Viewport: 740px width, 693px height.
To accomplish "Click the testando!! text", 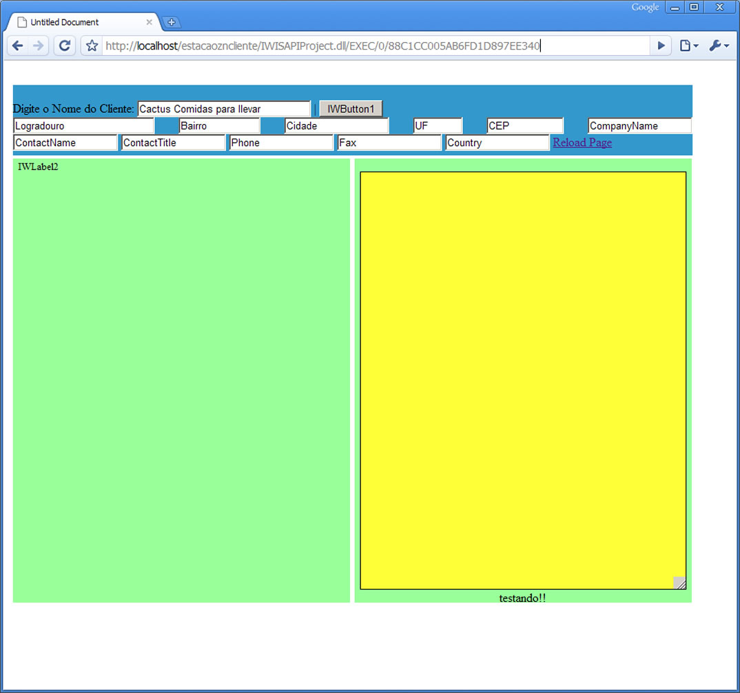I will (x=522, y=598).
